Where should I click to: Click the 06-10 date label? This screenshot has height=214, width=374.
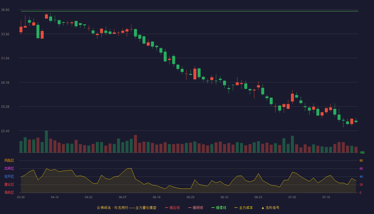(224, 197)
